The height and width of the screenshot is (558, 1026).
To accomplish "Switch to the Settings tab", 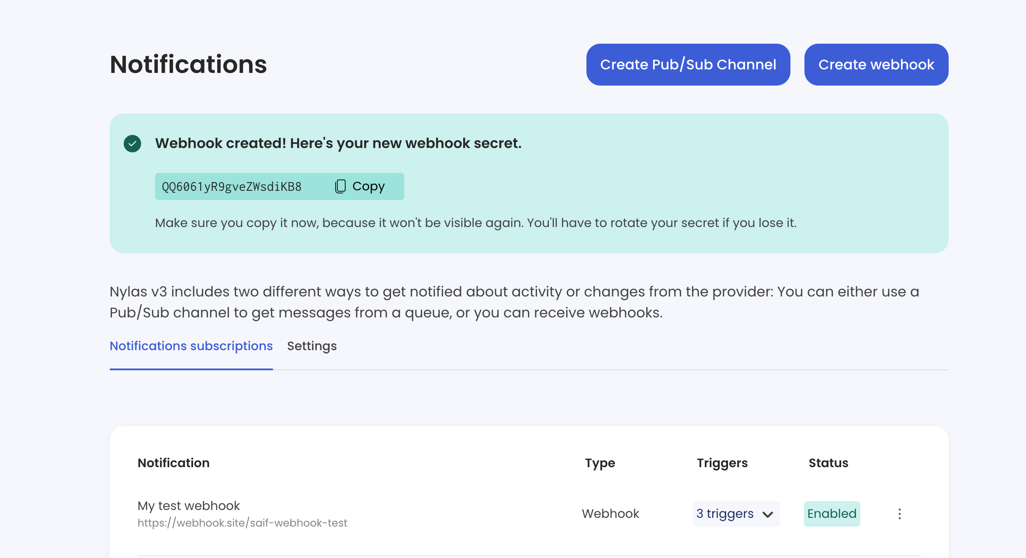I will [312, 346].
